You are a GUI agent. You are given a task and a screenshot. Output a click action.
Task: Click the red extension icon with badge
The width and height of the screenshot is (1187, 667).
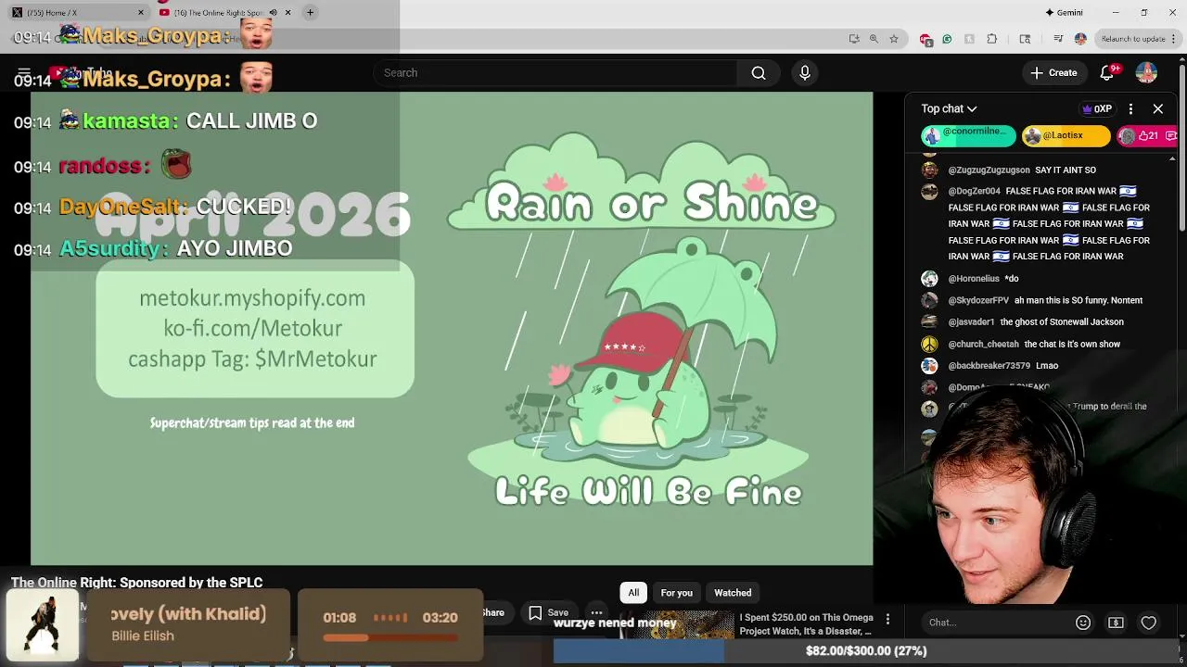925,39
